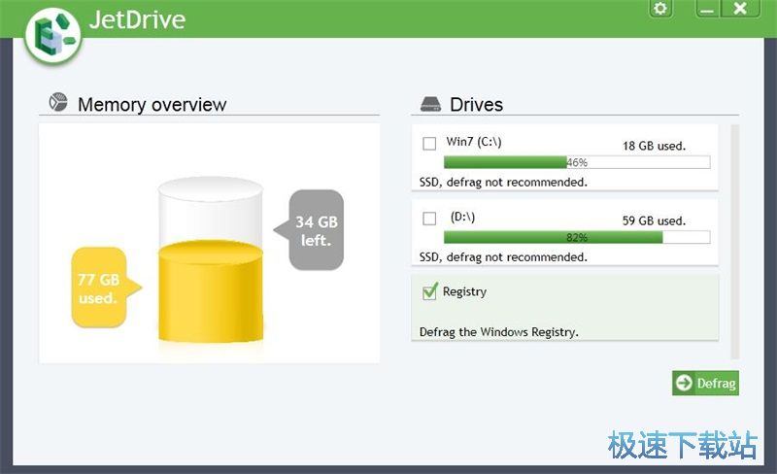Click the '34 GB left' callout
Viewport: 777px width, 474px height.
(316, 230)
